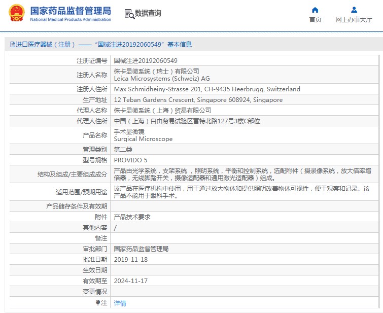Select expiry date 2024-11-17
This screenshot has height=313, width=383.
(131, 281)
